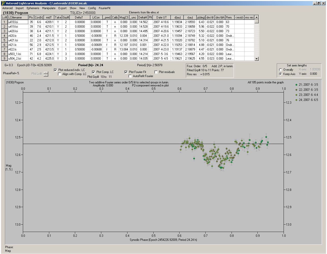Image resolution: width=327 pixels, height=254 pixels.
Task: Click the u503_1.lci filename cell
Action: click(18, 54)
